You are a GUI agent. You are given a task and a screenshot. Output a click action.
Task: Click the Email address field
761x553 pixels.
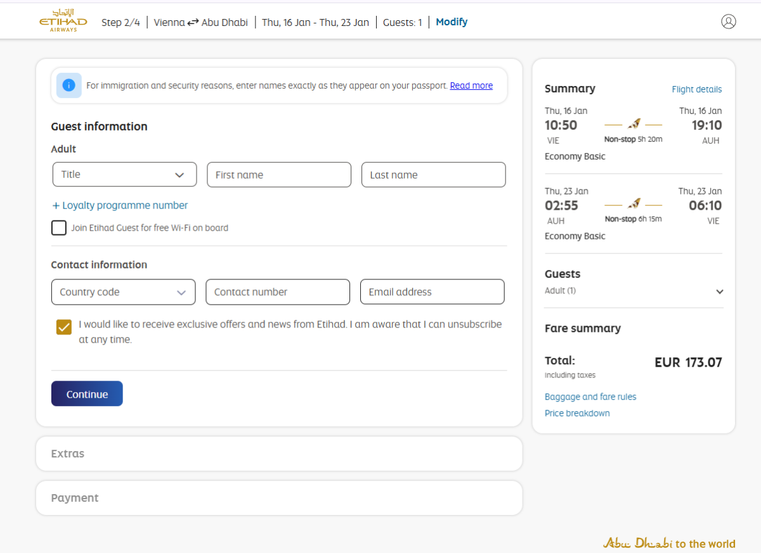(x=433, y=292)
